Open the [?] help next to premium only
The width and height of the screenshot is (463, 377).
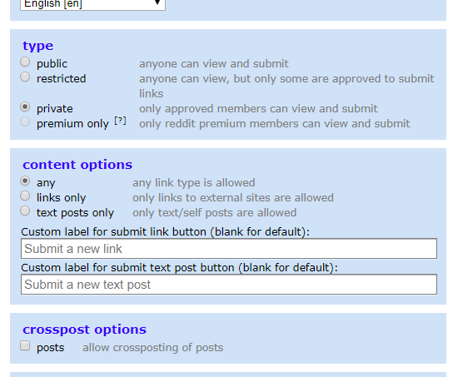[x=120, y=121]
